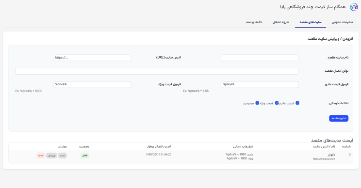This screenshot has width=361, height=188.
Task: Click the توکن اتصال مقصد input field
Action: 157,71
